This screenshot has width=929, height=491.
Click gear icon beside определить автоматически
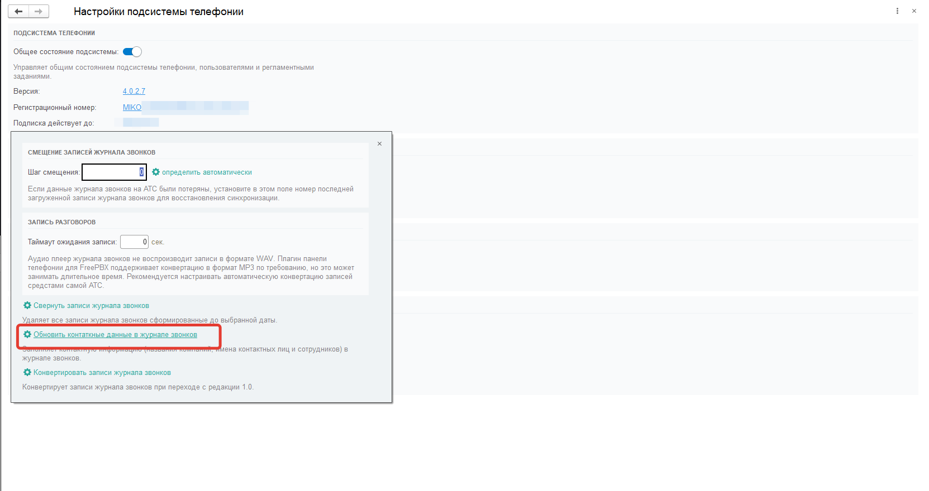(156, 172)
